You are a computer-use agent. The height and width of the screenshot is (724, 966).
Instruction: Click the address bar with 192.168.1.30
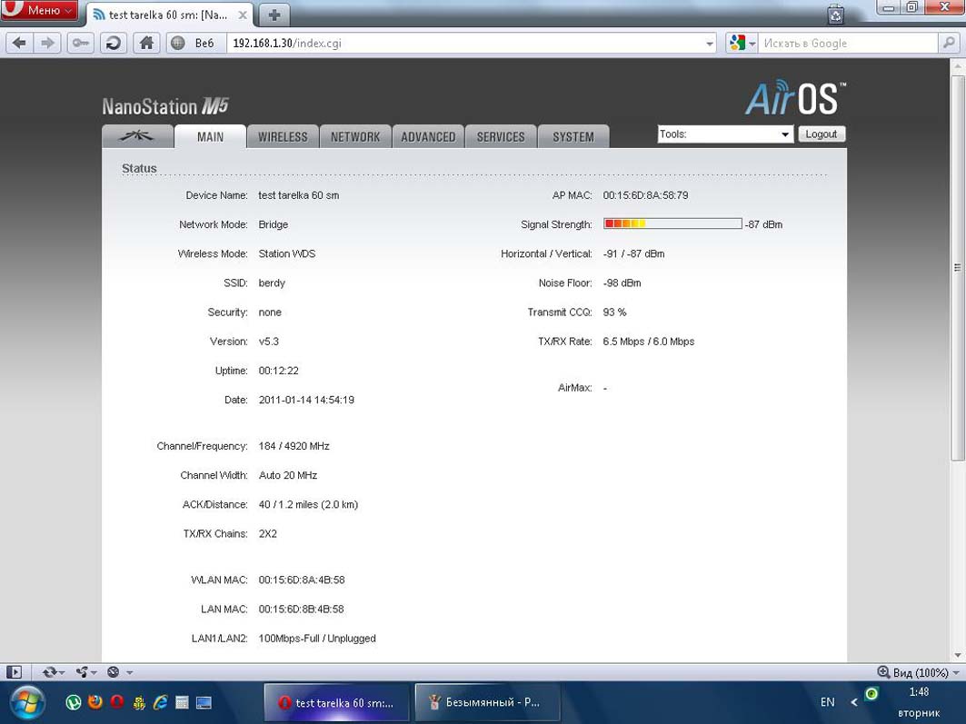pos(465,43)
